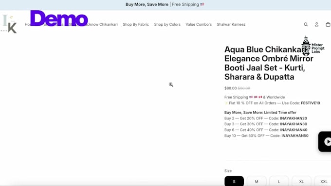Click the INAYAKHAN50 discount code
331x186 pixels.
point(295,135)
